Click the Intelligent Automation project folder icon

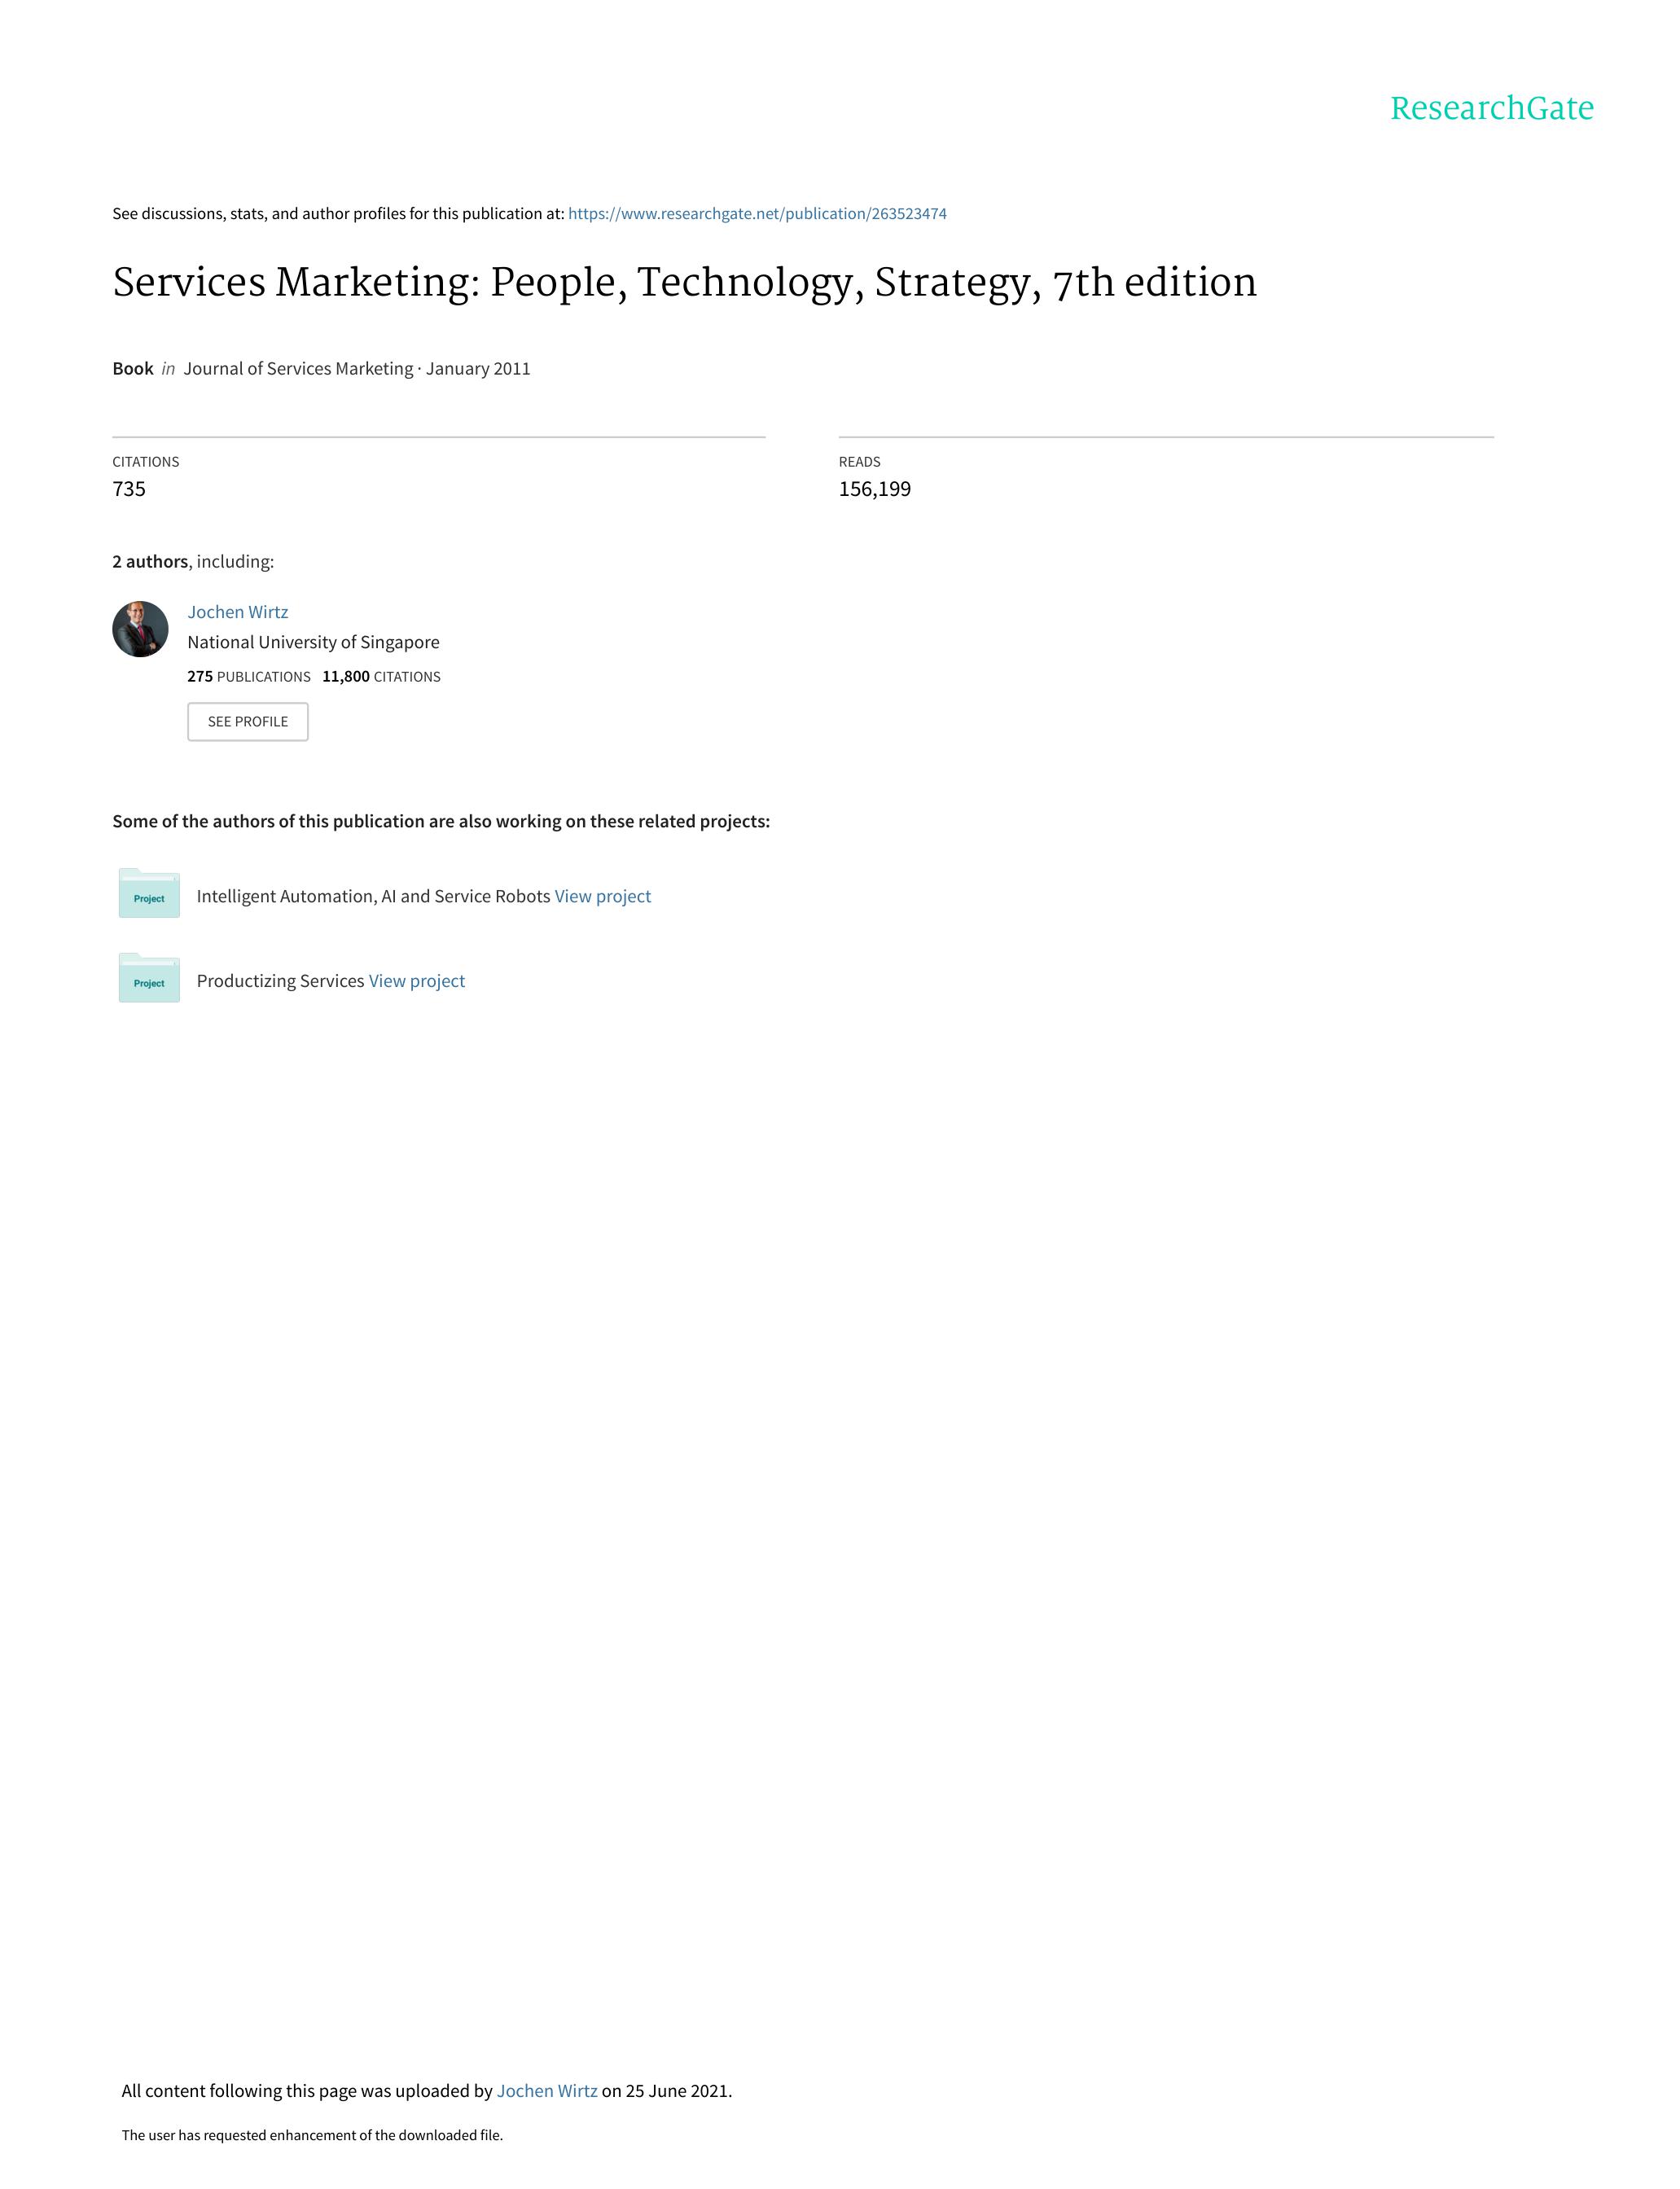pyautogui.click(x=149, y=894)
